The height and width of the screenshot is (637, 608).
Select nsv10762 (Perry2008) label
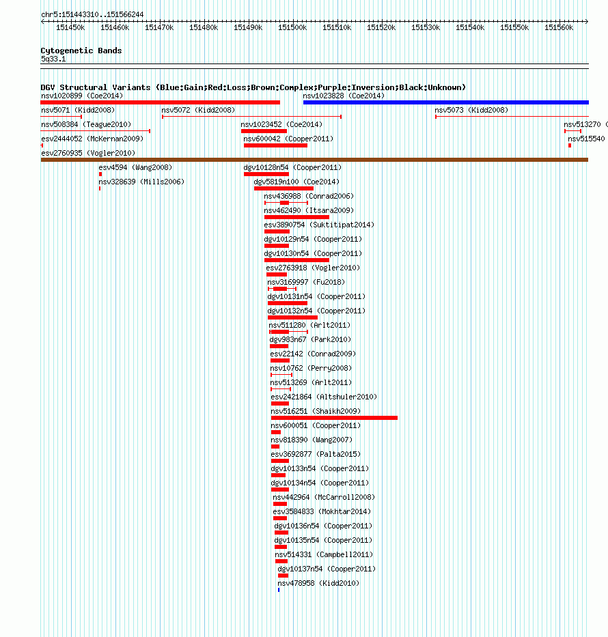[x=311, y=369]
